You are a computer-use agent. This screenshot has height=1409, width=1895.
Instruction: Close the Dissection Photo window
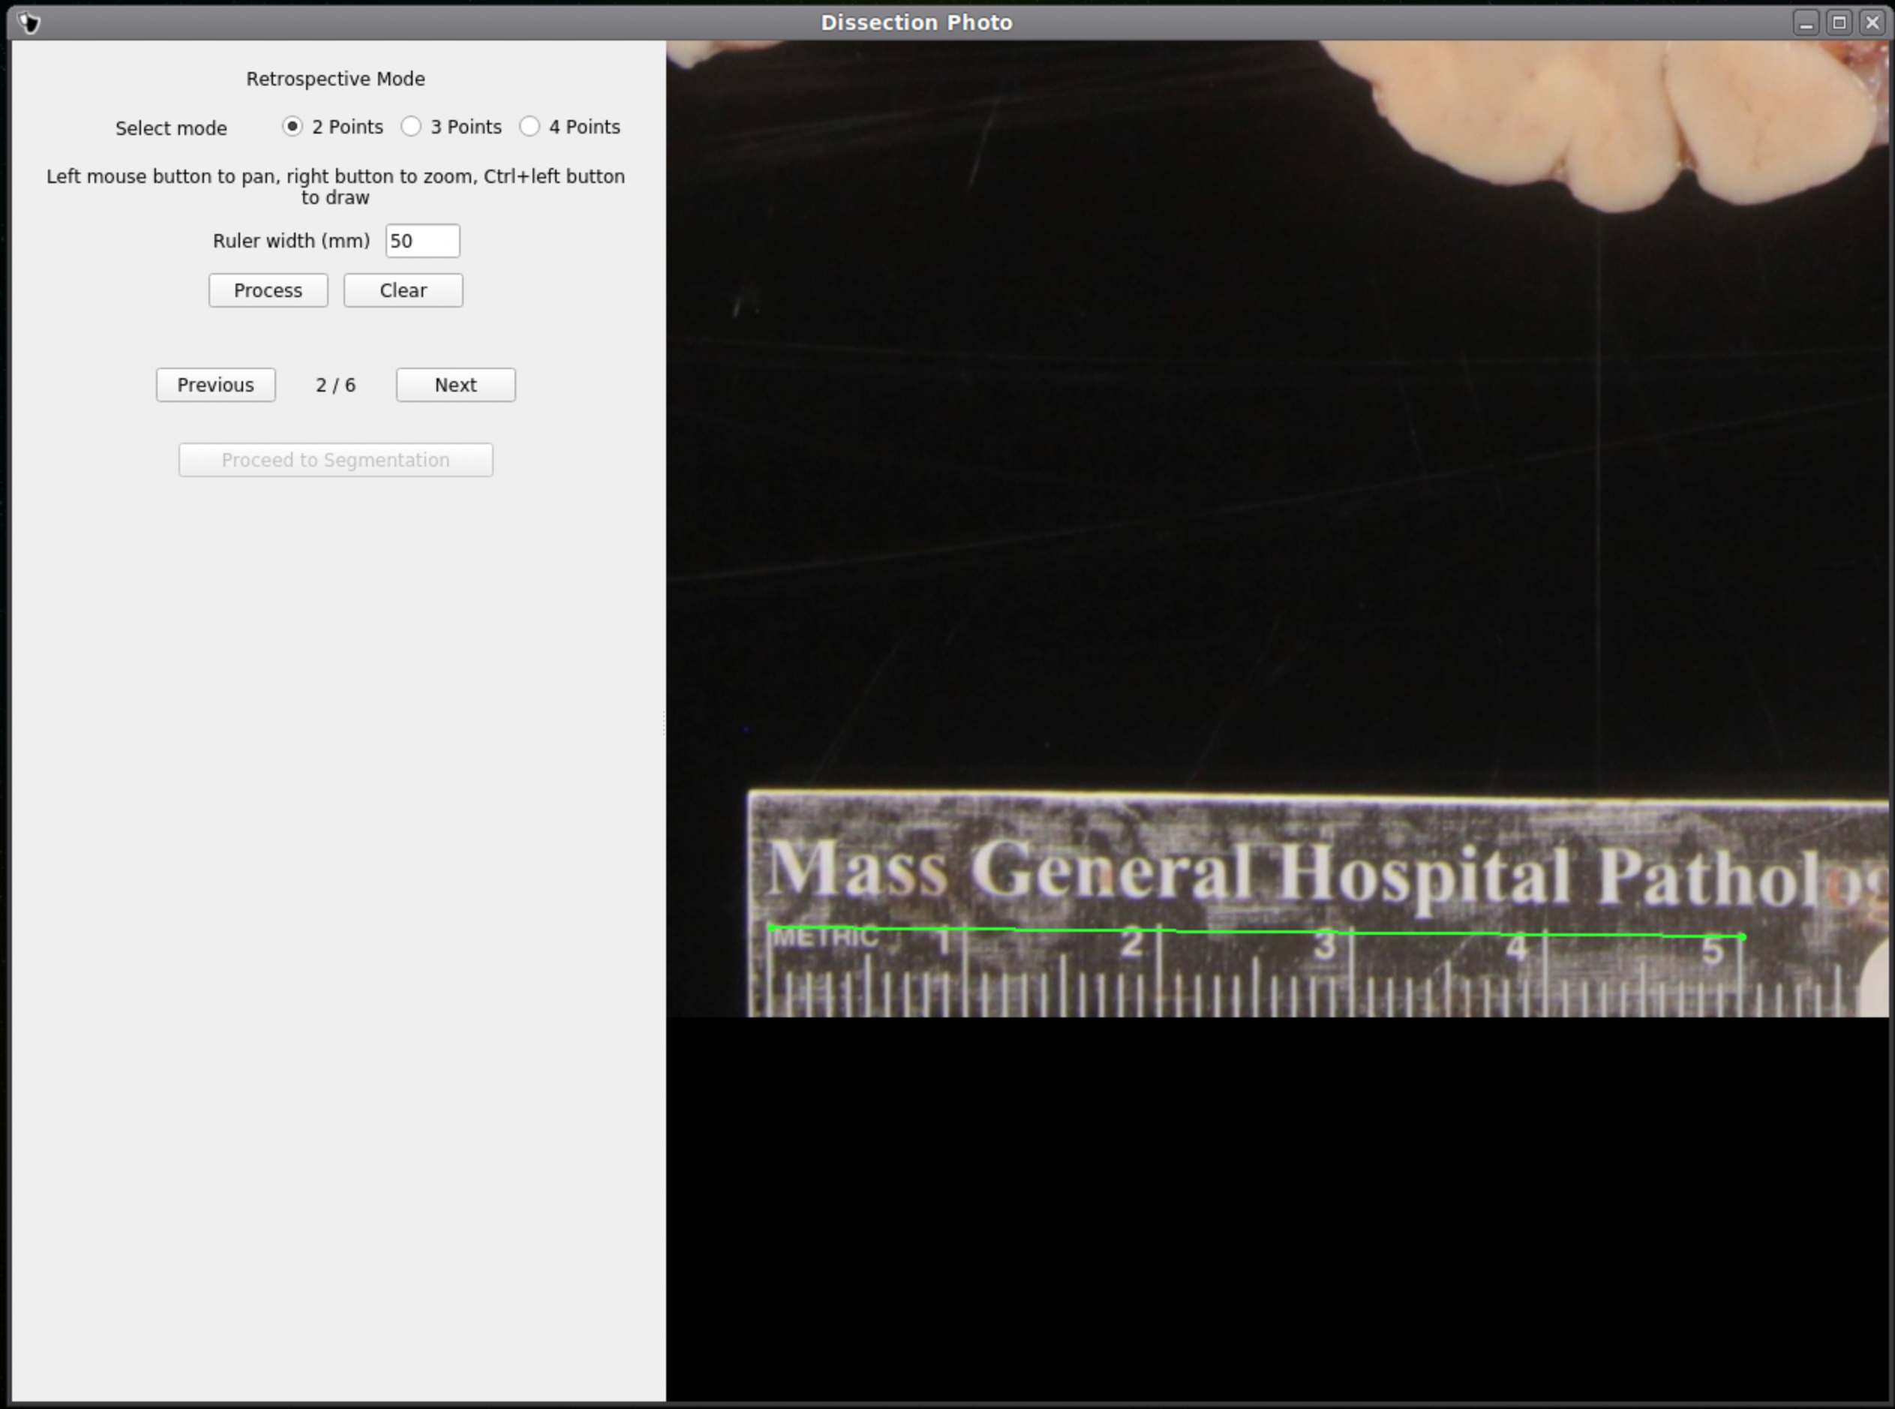coord(1872,23)
